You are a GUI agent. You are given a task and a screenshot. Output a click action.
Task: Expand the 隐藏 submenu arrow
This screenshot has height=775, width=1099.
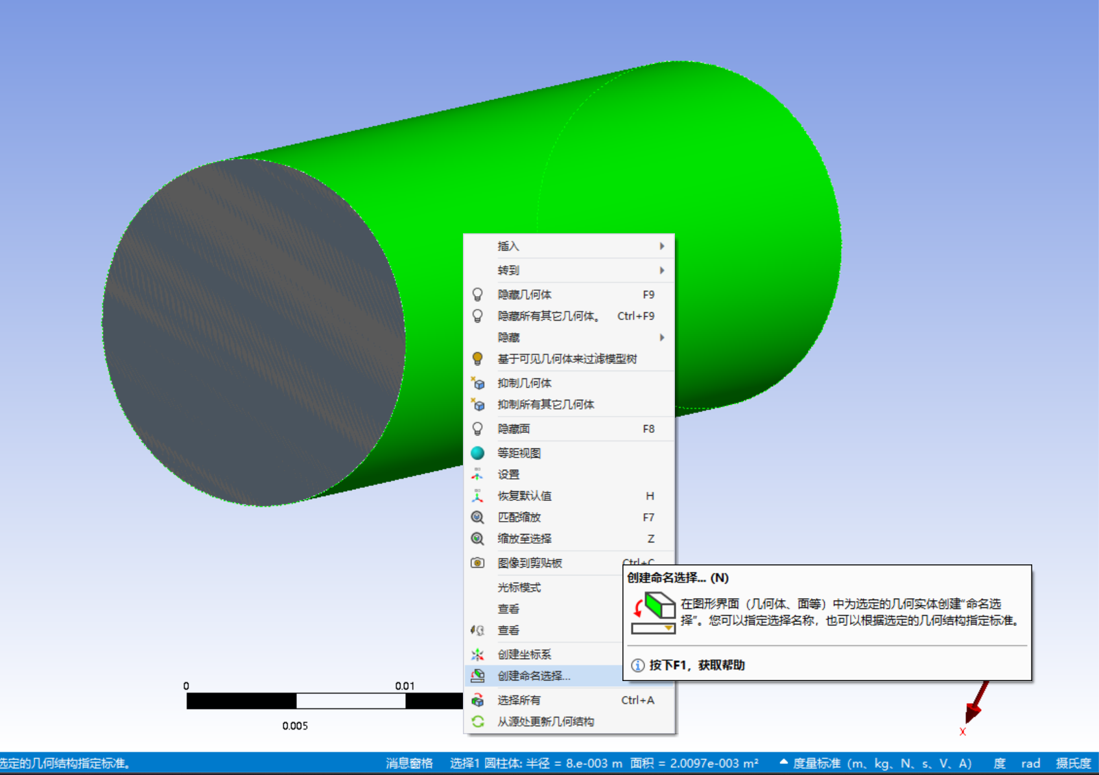click(x=662, y=338)
